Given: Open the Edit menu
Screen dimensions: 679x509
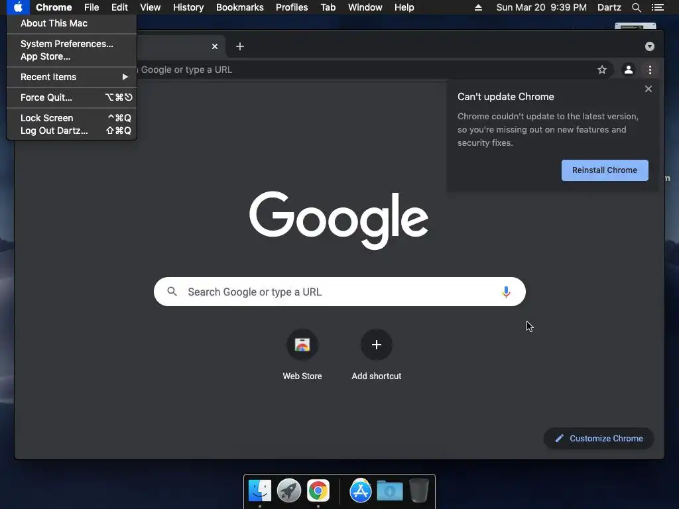Looking at the screenshot, I should pyautogui.click(x=119, y=7).
